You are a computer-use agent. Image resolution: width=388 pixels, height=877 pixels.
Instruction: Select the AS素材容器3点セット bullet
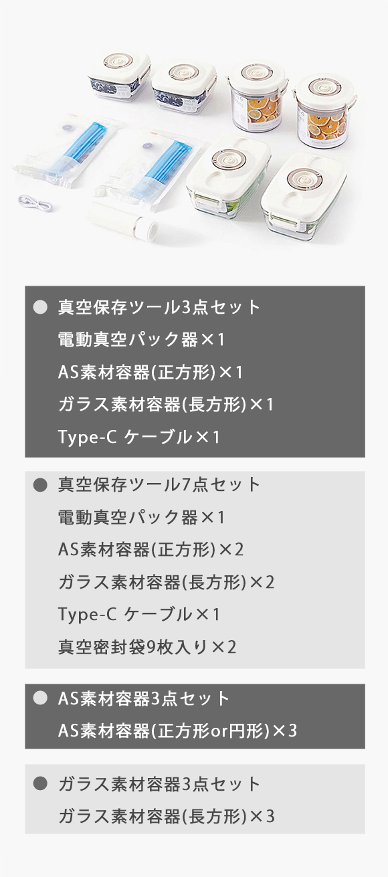click(x=41, y=698)
